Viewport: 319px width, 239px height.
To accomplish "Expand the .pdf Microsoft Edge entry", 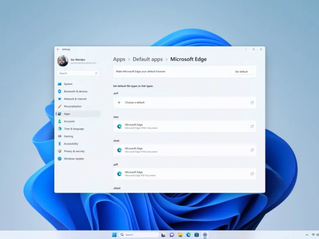I will 252,174.
